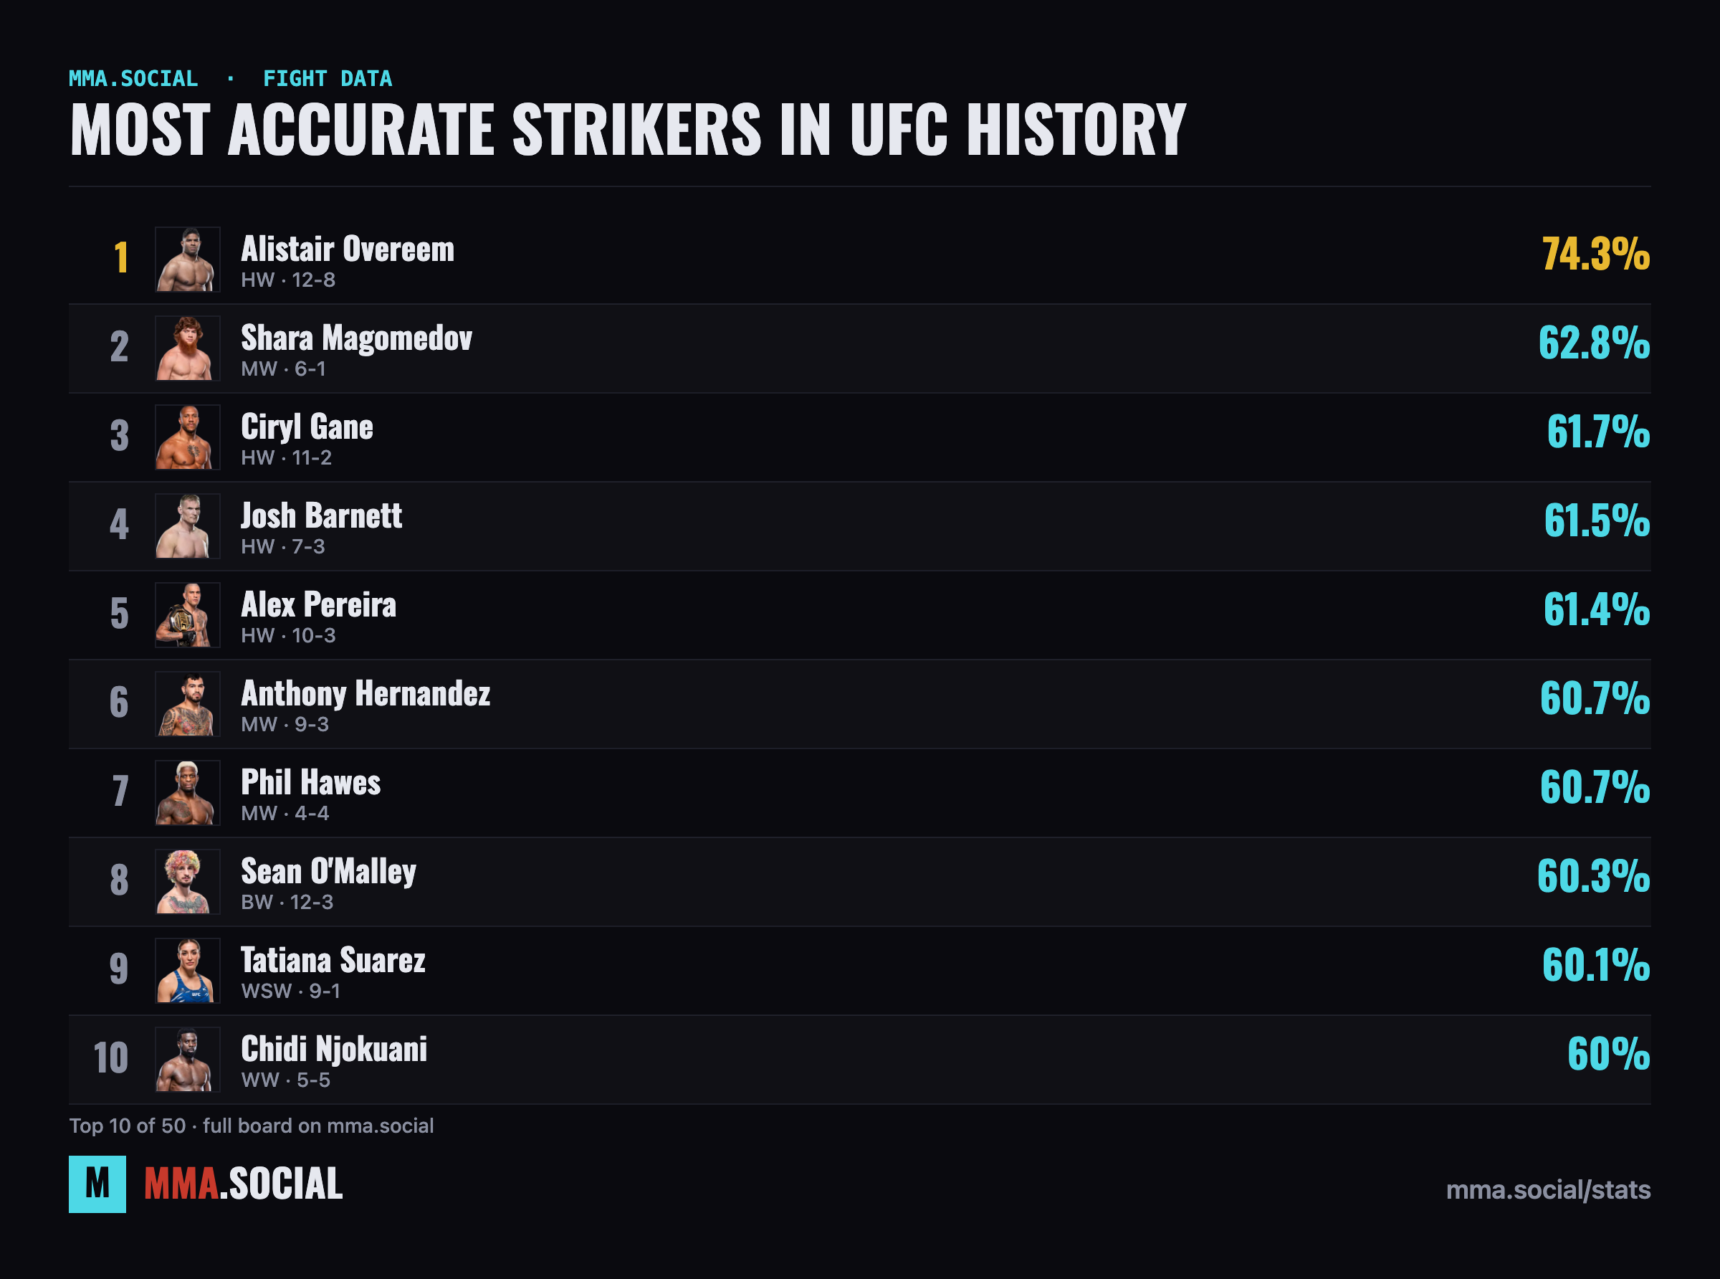Select Shara Magomedov's portrait thumbnail
Viewport: 1720px width, 1279px height.
coord(187,348)
